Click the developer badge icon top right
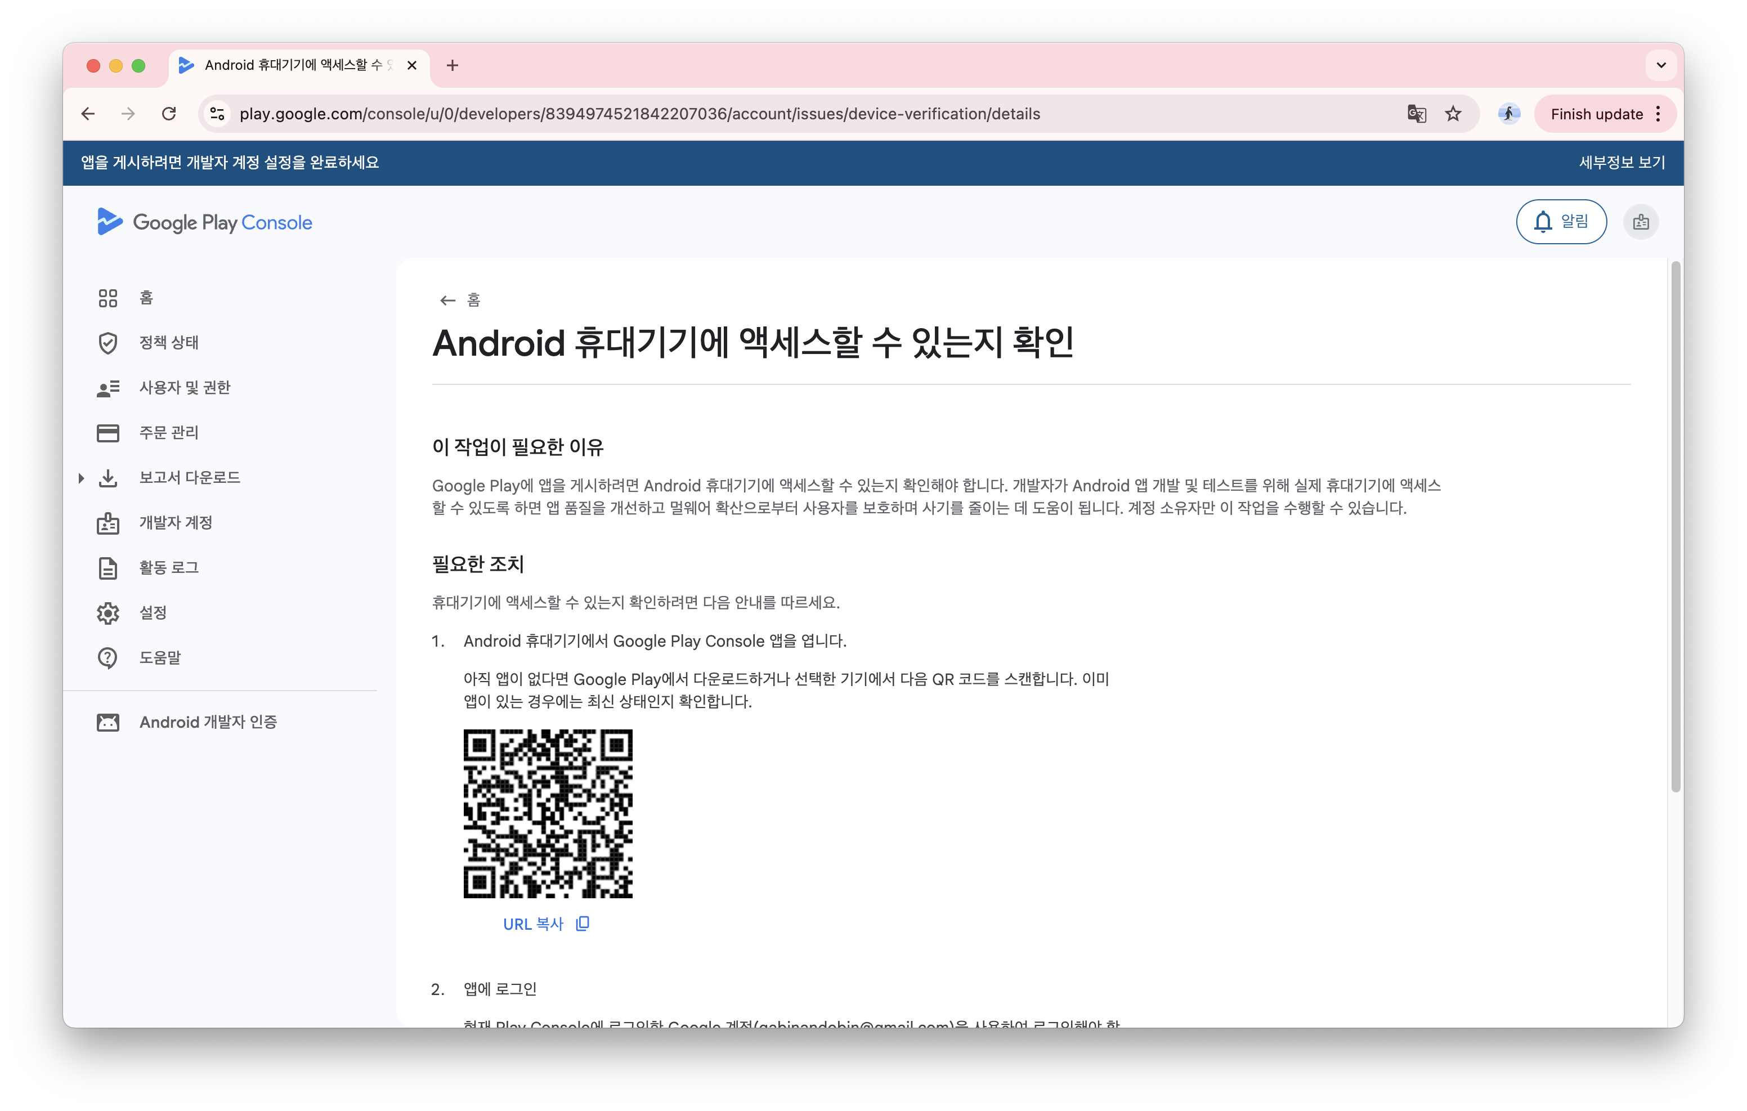Image resolution: width=1747 pixels, height=1111 pixels. [x=1641, y=221]
